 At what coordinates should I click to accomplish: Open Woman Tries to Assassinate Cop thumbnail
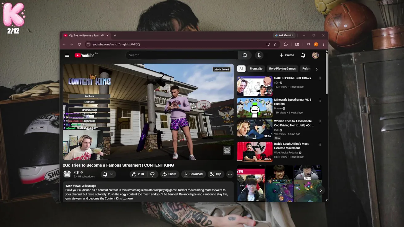click(255, 129)
